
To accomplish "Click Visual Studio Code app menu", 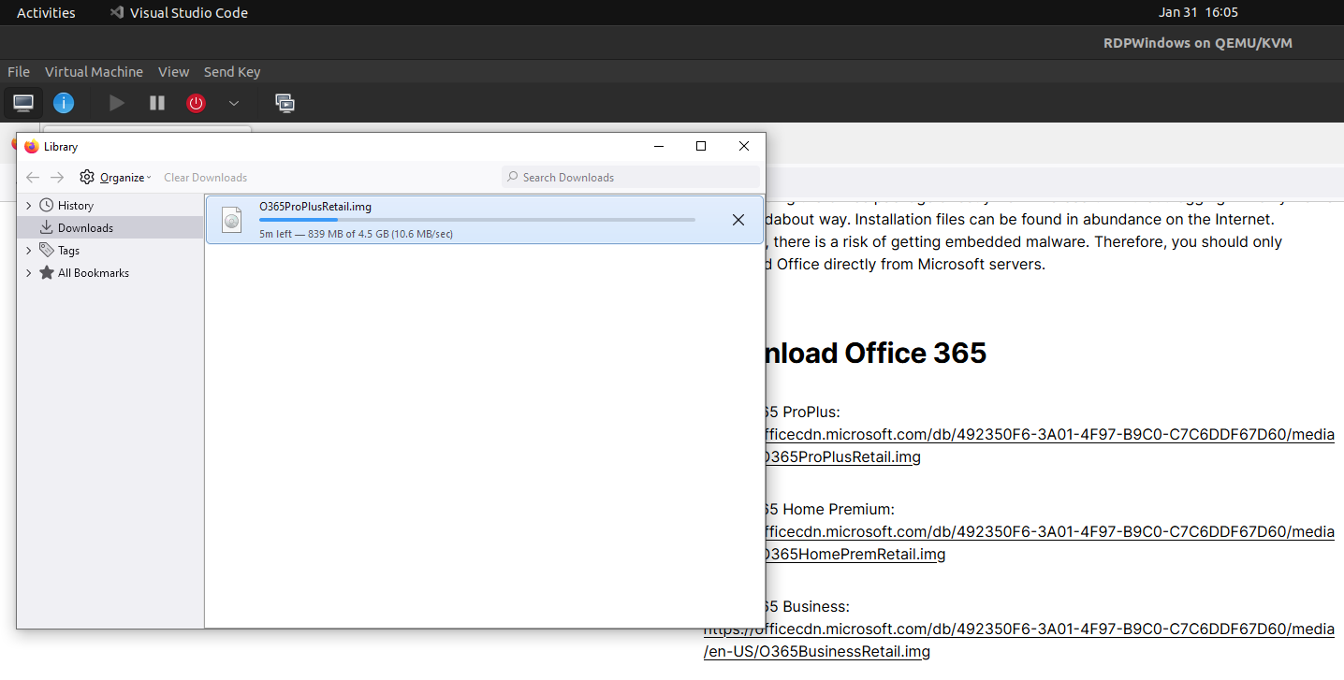I will pyautogui.click(x=179, y=13).
